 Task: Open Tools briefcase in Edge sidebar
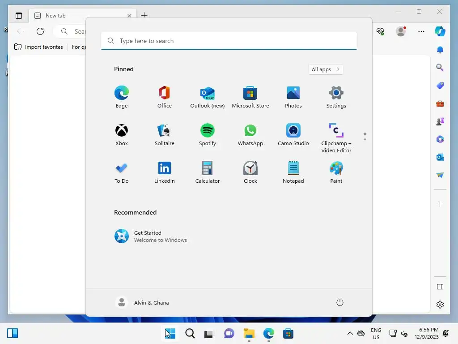point(440,103)
